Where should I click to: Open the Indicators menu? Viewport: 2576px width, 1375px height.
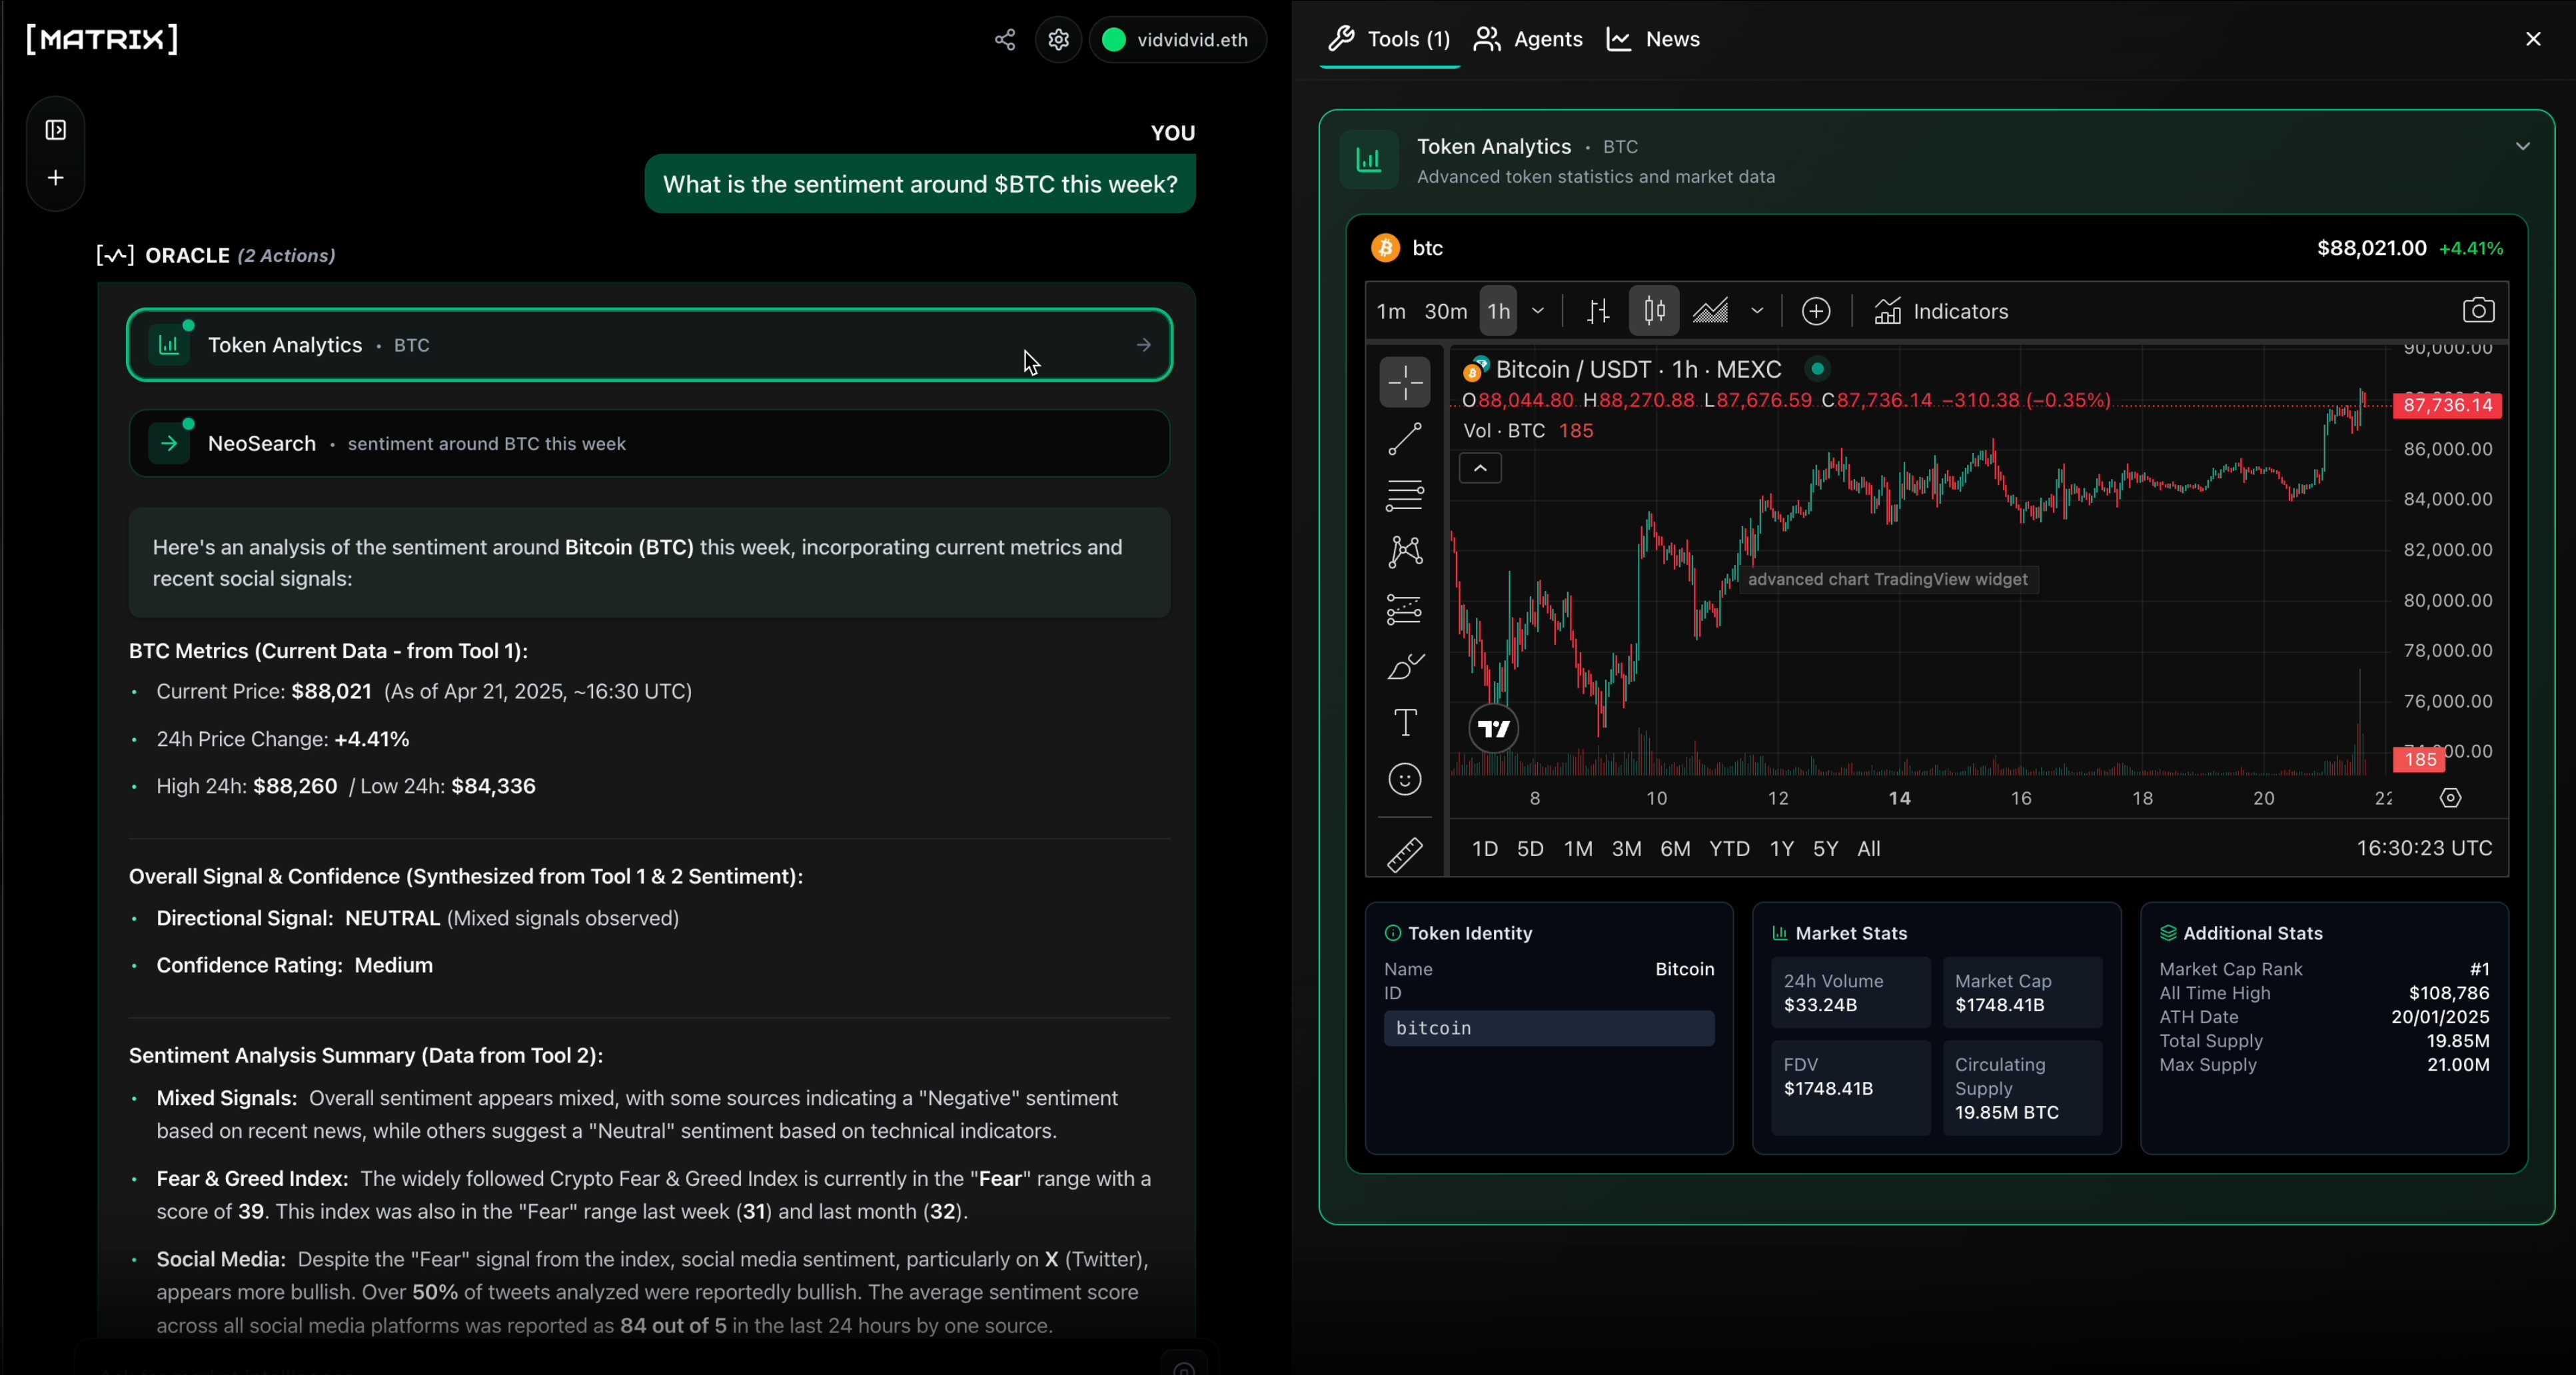[x=1940, y=311]
